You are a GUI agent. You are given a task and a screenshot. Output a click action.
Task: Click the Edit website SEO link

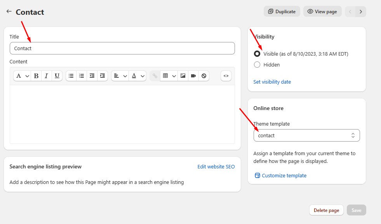coord(216,166)
